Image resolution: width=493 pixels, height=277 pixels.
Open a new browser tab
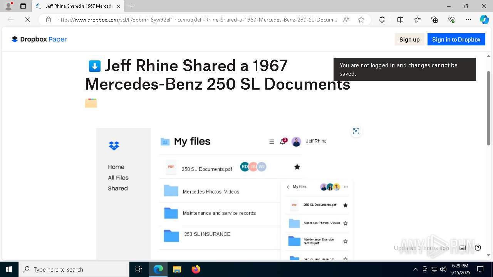[131, 6]
